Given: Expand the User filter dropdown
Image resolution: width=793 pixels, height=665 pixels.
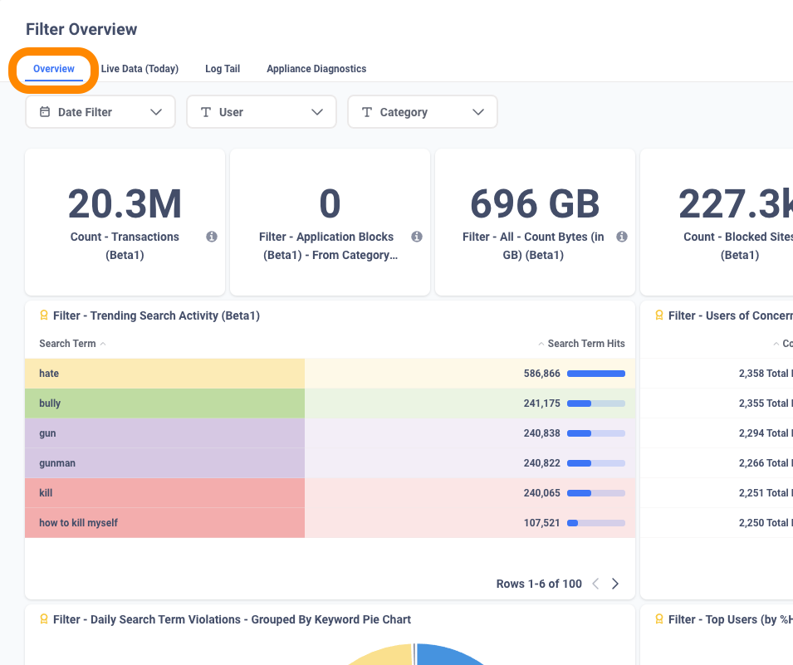Looking at the screenshot, I should (316, 111).
